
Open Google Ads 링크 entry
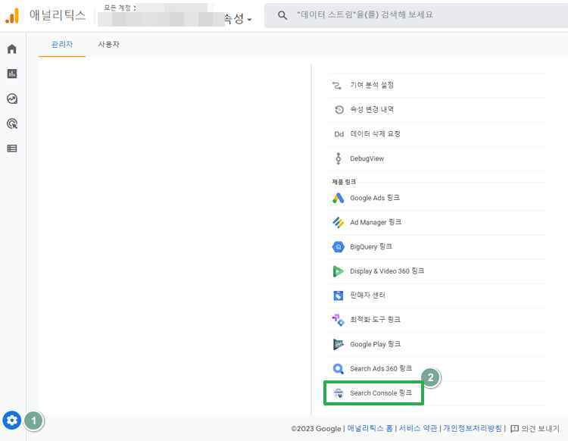tap(436, 198)
